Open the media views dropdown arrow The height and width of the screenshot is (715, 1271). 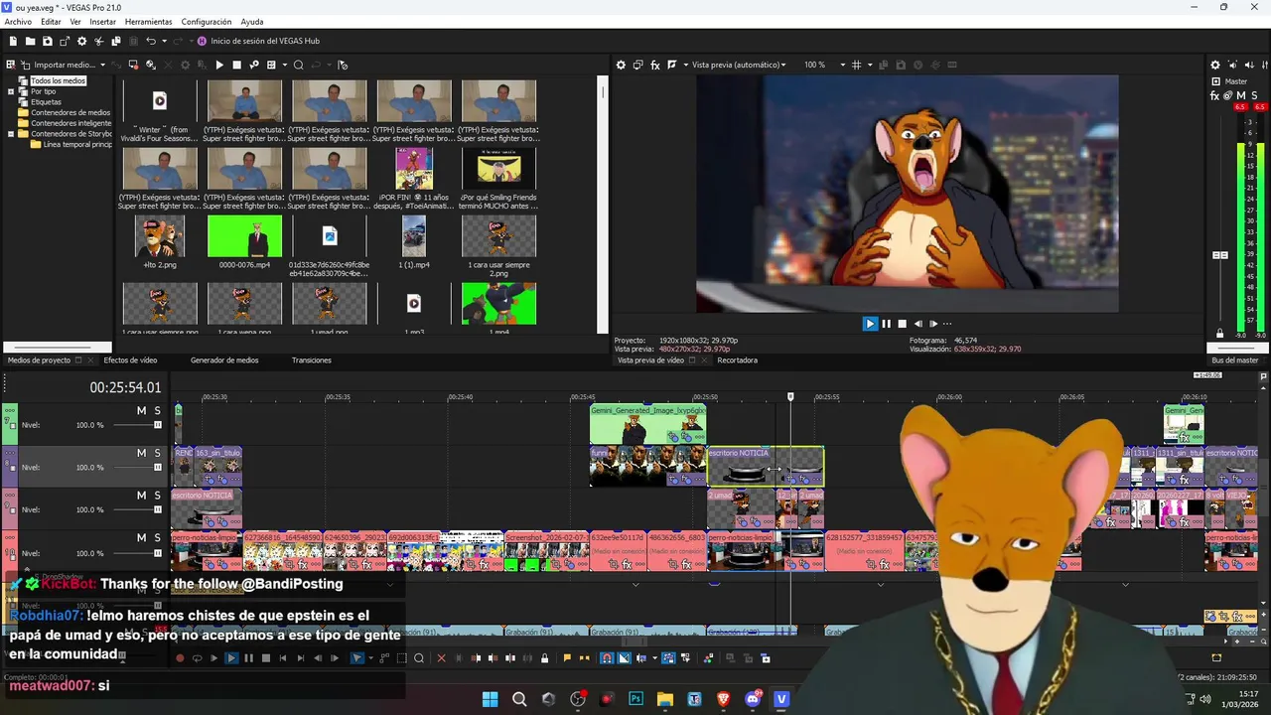(x=284, y=65)
